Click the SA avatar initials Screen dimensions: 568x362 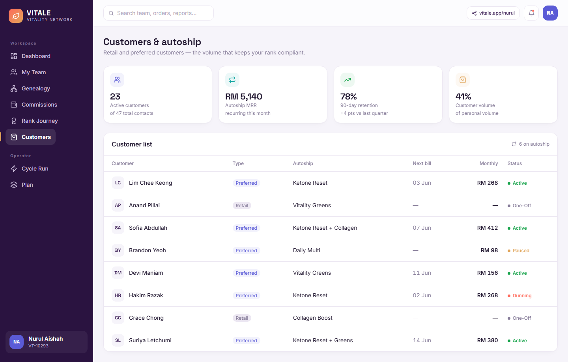pyautogui.click(x=118, y=228)
